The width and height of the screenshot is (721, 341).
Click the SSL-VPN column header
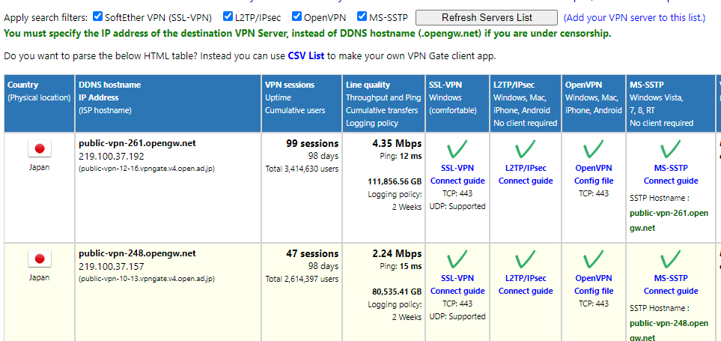(457, 103)
